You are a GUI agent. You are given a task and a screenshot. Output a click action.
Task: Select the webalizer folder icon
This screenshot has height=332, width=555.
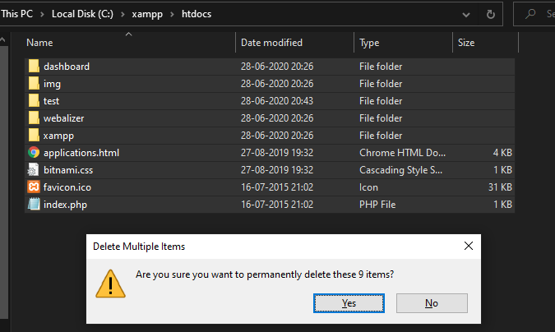(x=34, y=118)
